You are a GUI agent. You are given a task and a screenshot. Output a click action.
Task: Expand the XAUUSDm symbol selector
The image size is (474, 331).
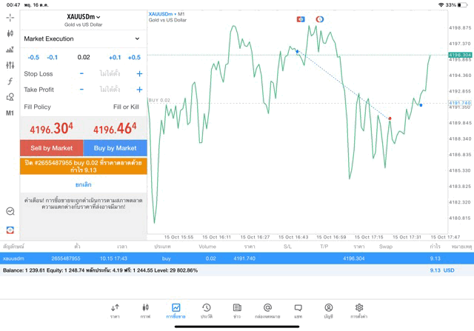tap(84, 17)
